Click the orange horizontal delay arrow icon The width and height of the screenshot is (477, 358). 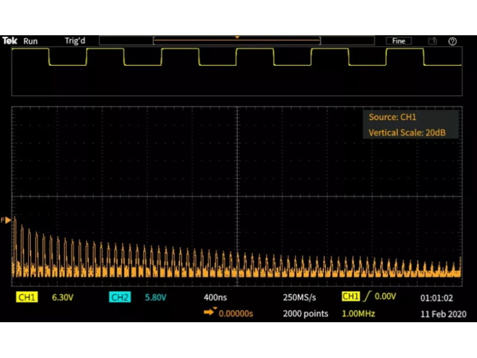click(x=211, y=313)
